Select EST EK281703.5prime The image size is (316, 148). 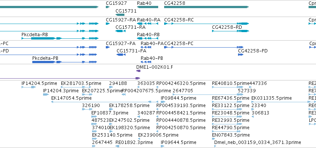tap(76, 87)
